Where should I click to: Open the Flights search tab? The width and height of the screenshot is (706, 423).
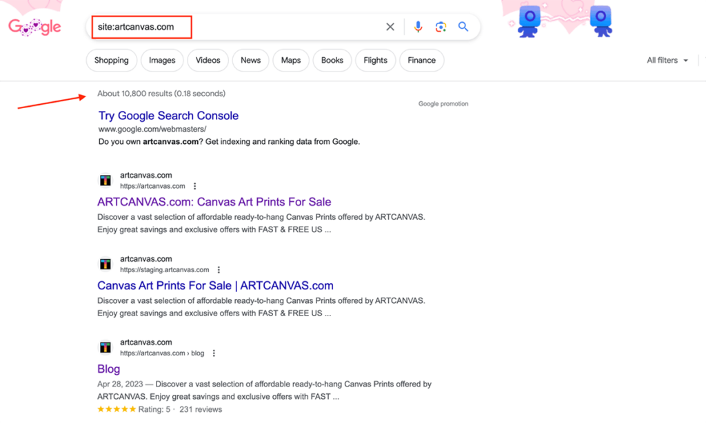click(x=375, y=61)
